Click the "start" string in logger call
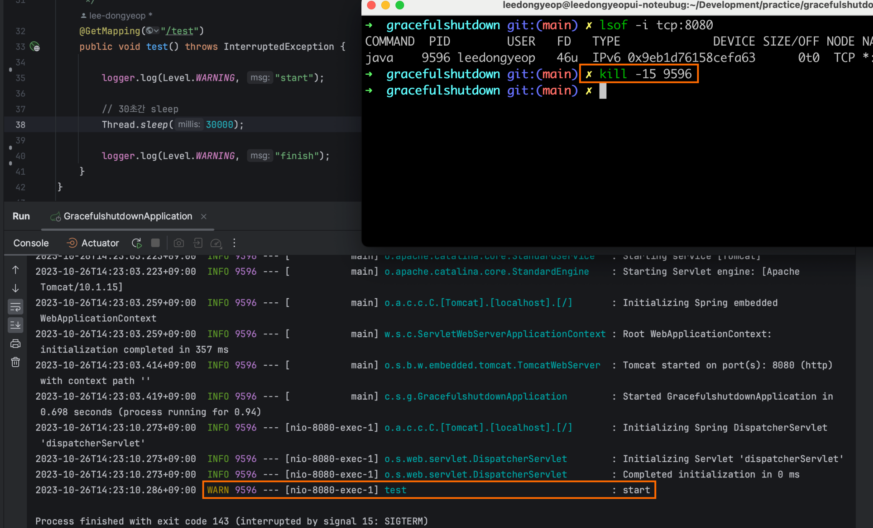 [294, 78]
